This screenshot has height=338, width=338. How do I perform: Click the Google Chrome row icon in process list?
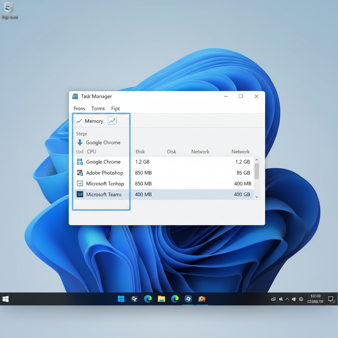coord(80,162)
